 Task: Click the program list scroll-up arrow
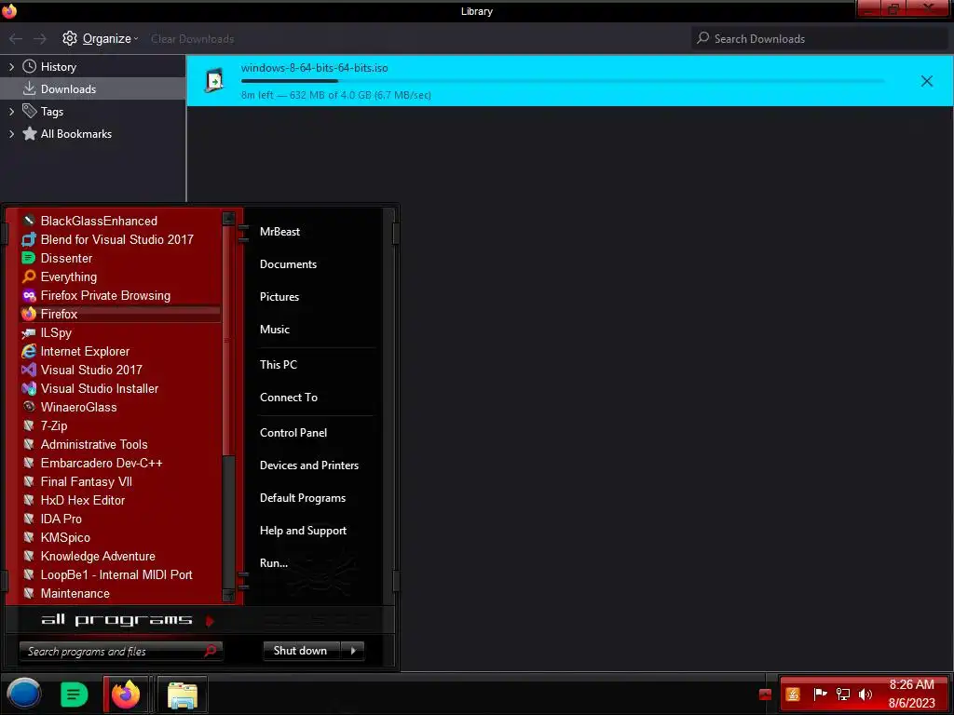pos(229,218)
